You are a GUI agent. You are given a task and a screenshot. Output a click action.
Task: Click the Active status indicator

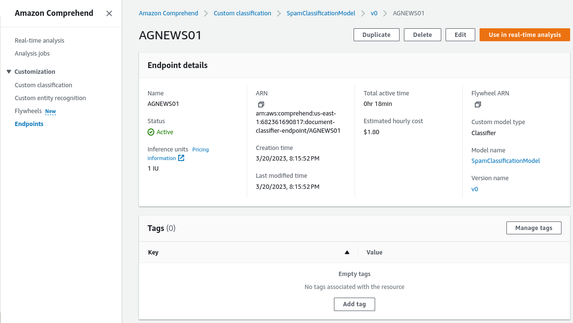(x=160, y=132)
